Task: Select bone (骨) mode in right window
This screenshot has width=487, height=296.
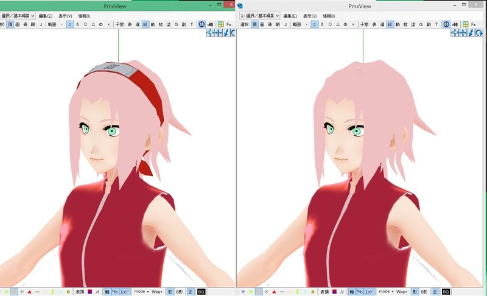Action: click(270, 24)
